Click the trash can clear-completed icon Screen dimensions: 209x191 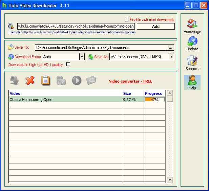[x=61, y=81]
